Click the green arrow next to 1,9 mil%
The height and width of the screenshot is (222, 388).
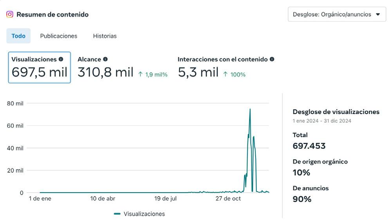point(141,74)
